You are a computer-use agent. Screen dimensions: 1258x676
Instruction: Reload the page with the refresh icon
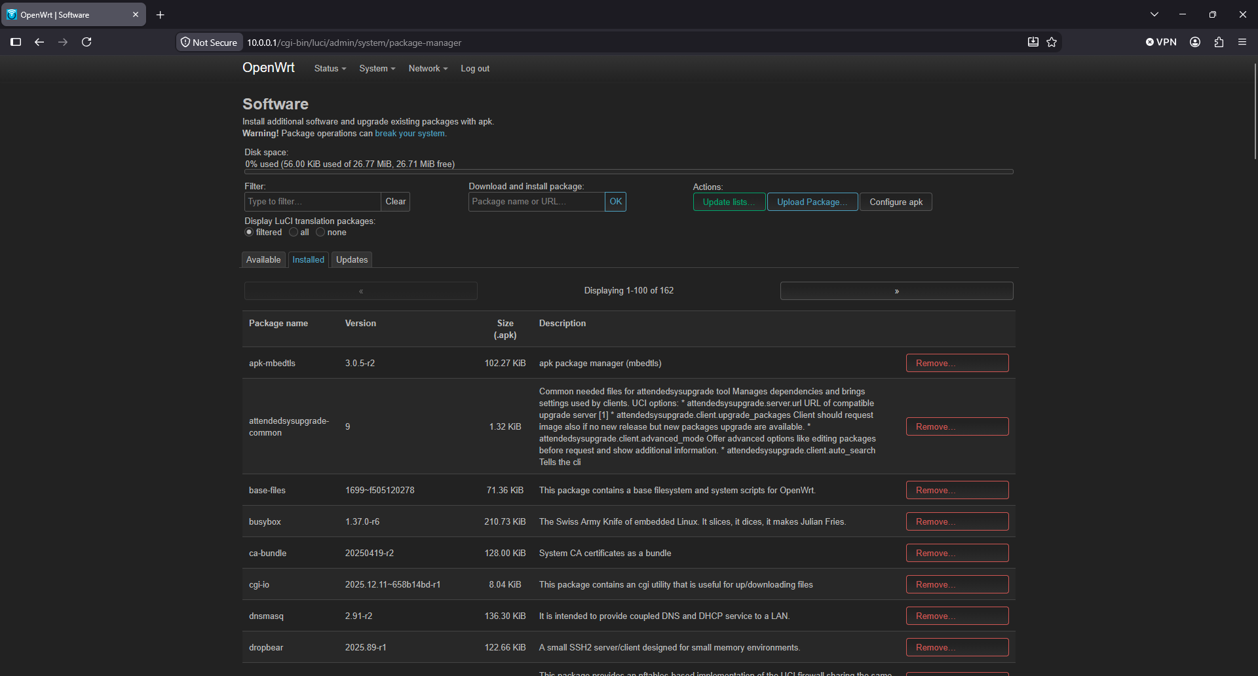[86, 42]
